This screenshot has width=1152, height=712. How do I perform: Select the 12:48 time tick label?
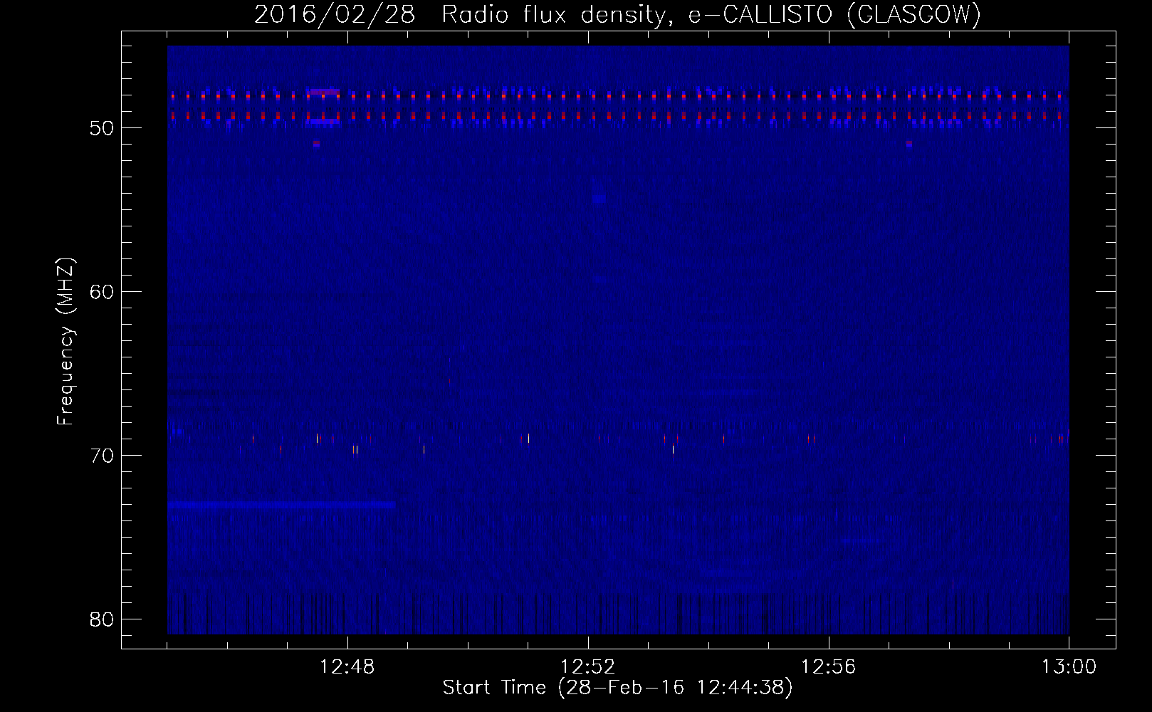pyautogui.click(x=347, y=667)
